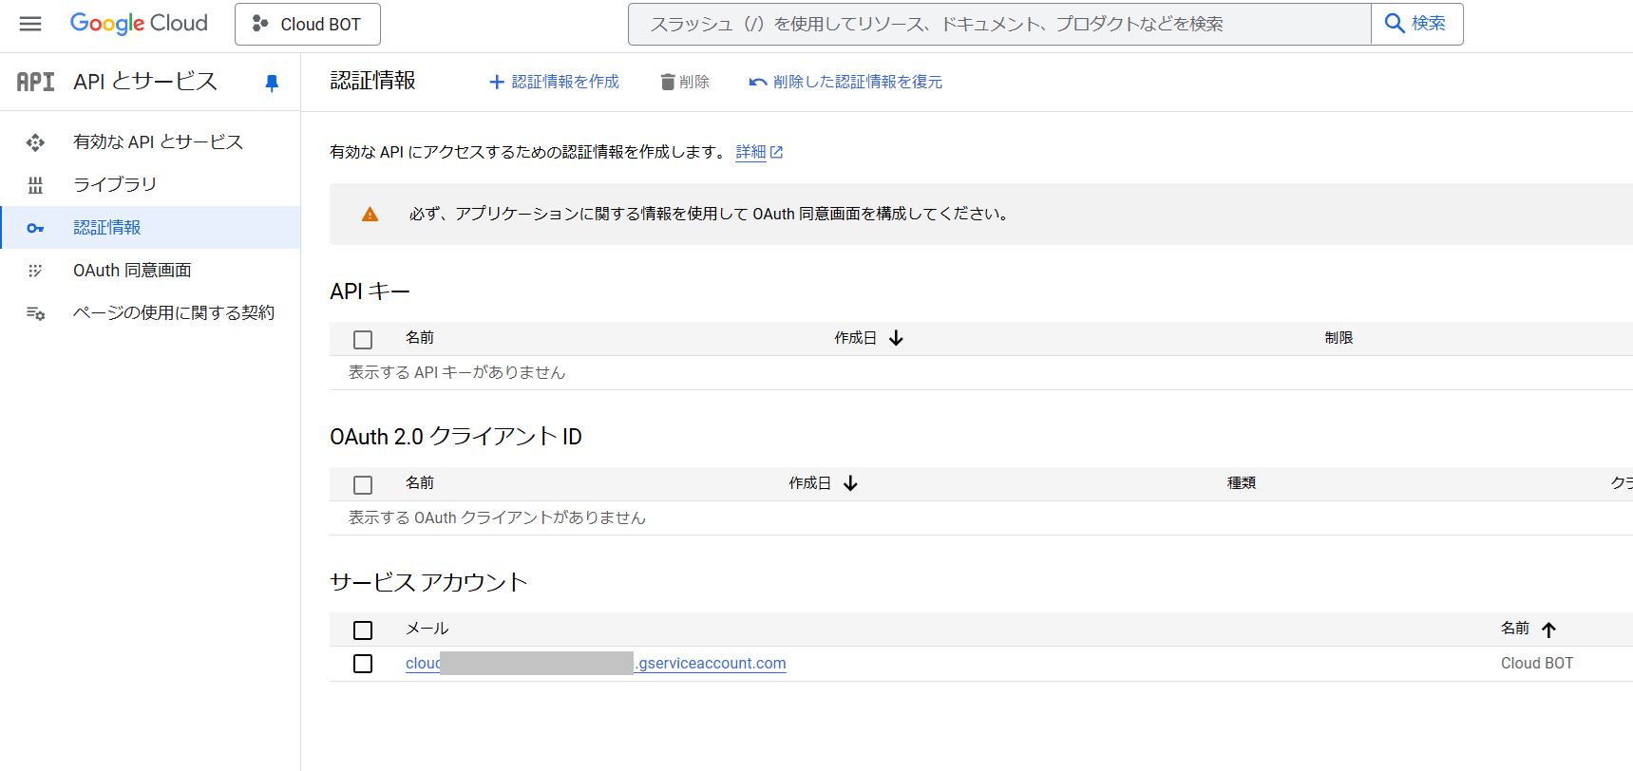Click 名前 header in OAuth clients table

click(x=420, y=483)
